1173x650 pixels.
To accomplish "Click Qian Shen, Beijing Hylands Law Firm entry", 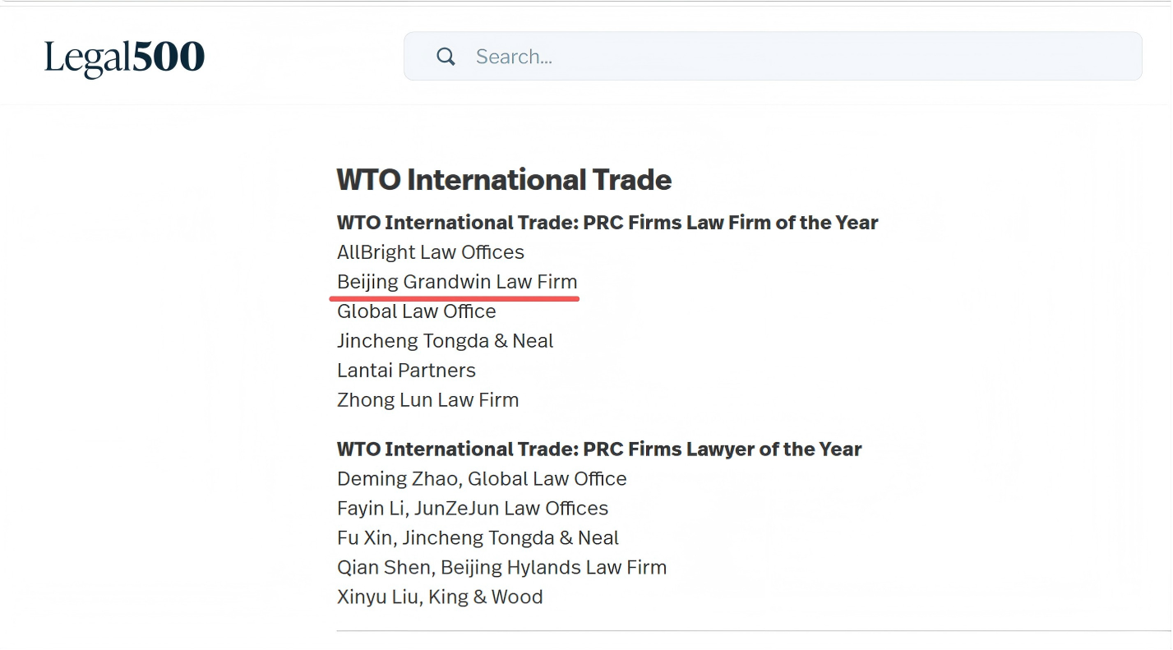I will tap(501, 568).
